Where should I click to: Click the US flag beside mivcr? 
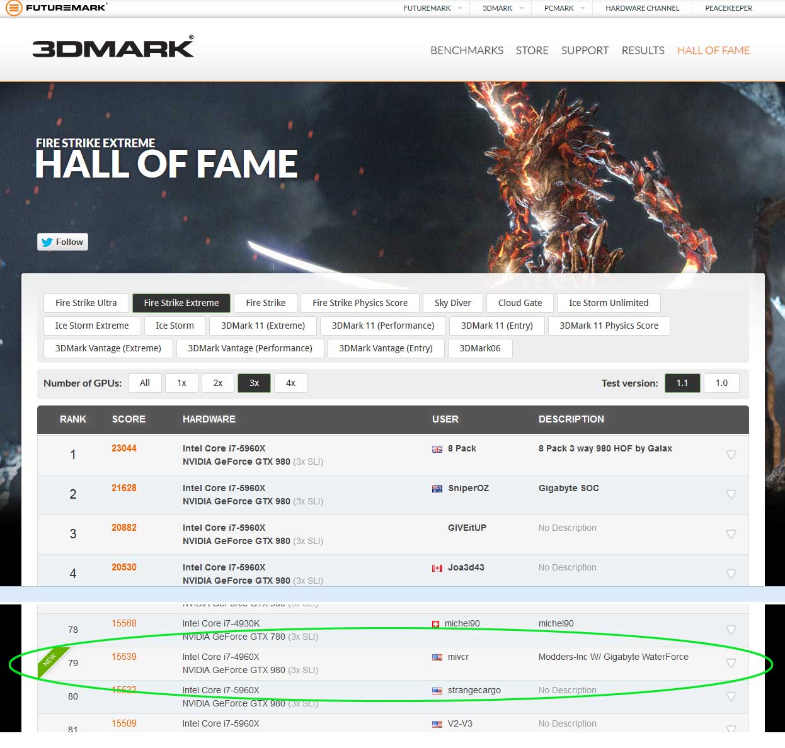(x=437, y=657)
